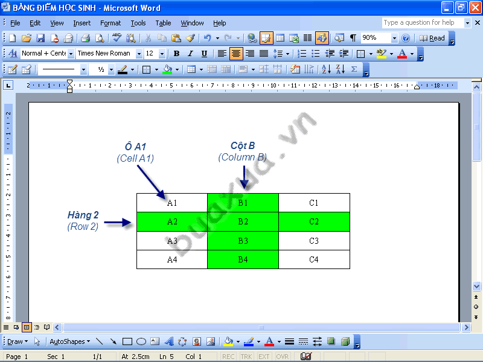This screenshot has height=362, width=483.
Task: Open the AutoShapes menu
Action: click(70, 341)
